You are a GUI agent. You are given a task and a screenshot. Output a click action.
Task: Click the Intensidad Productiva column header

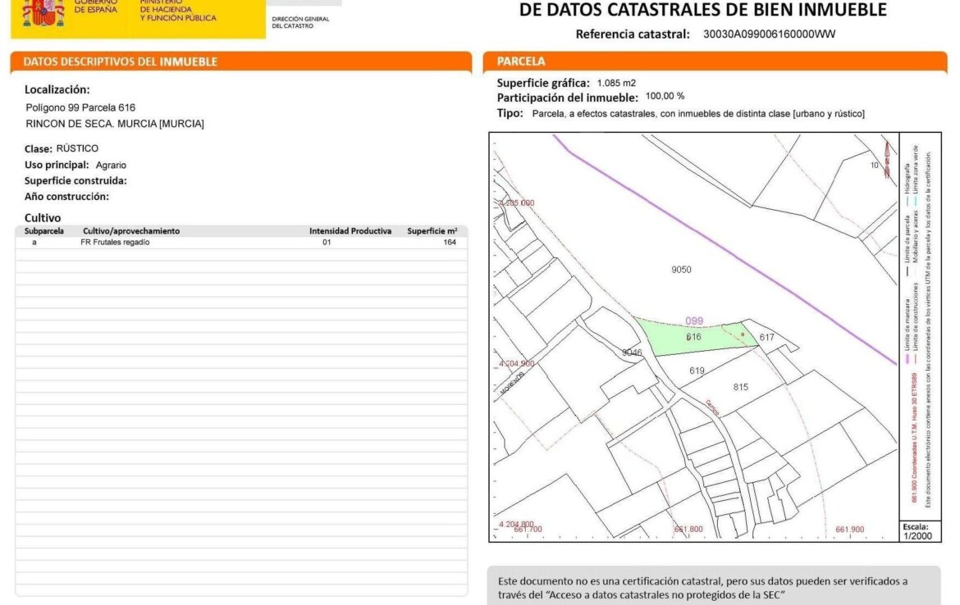(350, 231)
